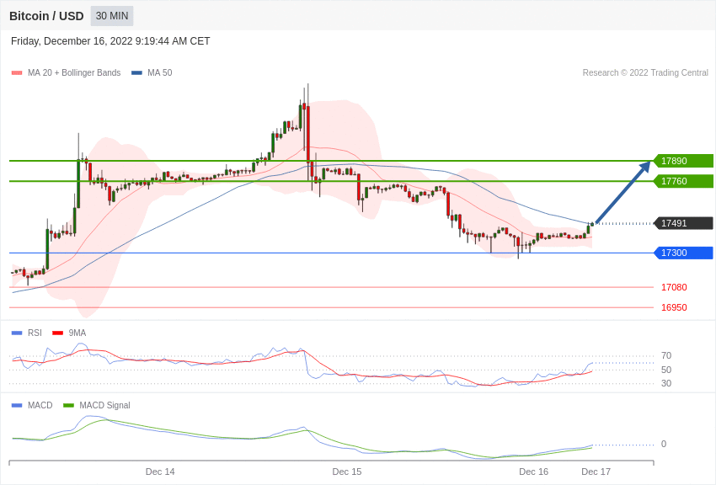716x485 pixels.
Task: Click the red 9MA legend swatch
Action: (x=57, y=333)
